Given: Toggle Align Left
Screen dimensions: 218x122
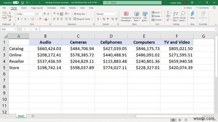Looking at the screenshot, I should (54, 19).
